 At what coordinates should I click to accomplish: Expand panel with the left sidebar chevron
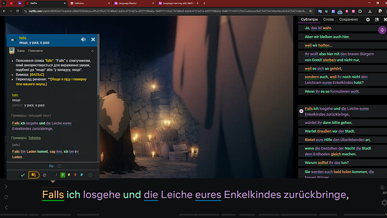[x=6, y=187]
